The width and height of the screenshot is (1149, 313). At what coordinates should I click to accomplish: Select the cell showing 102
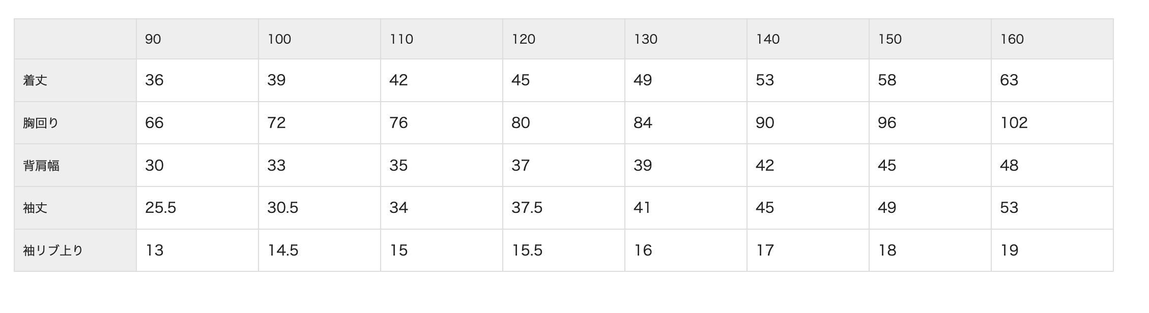pyautogui.click(x=1052, y=123)
